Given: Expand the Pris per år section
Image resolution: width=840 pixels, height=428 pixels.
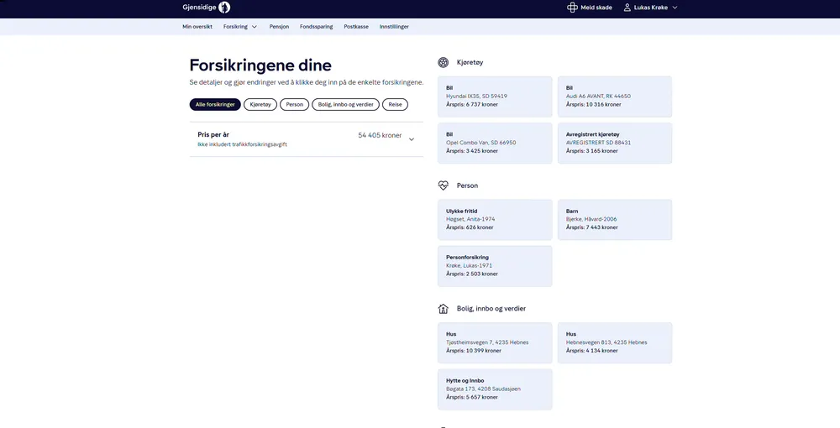Looking at the screenshot, I should tap(411, 139).
